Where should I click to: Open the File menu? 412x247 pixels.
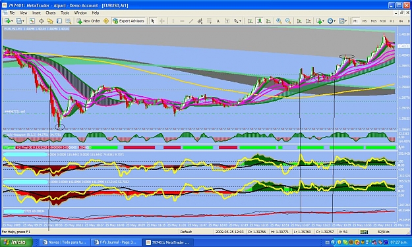(12, 13)
